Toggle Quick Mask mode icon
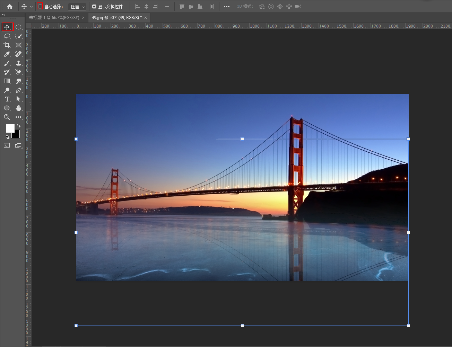This screenshot has width=452, height=347. (x=7, y=145)
